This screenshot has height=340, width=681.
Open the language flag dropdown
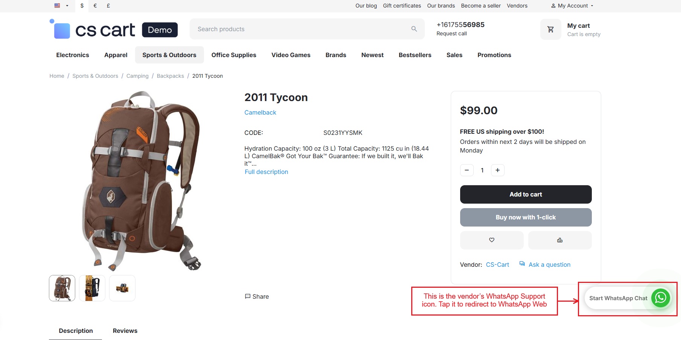click(x=61, y=6)
